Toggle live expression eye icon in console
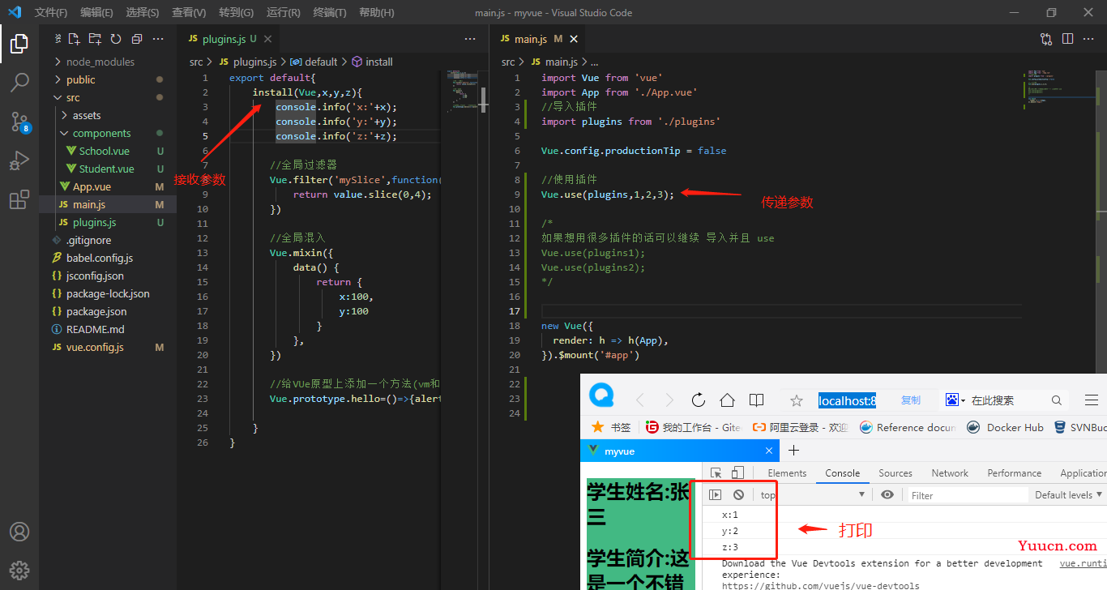Image resolution: width=1107 pixels, height=590 pixels. pyautogui.click(x=887, y=495)
